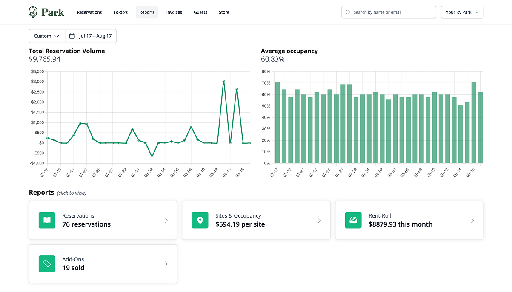
Task: Click the Add-Ons price tag icon
Action: click(x=47, y=264)
